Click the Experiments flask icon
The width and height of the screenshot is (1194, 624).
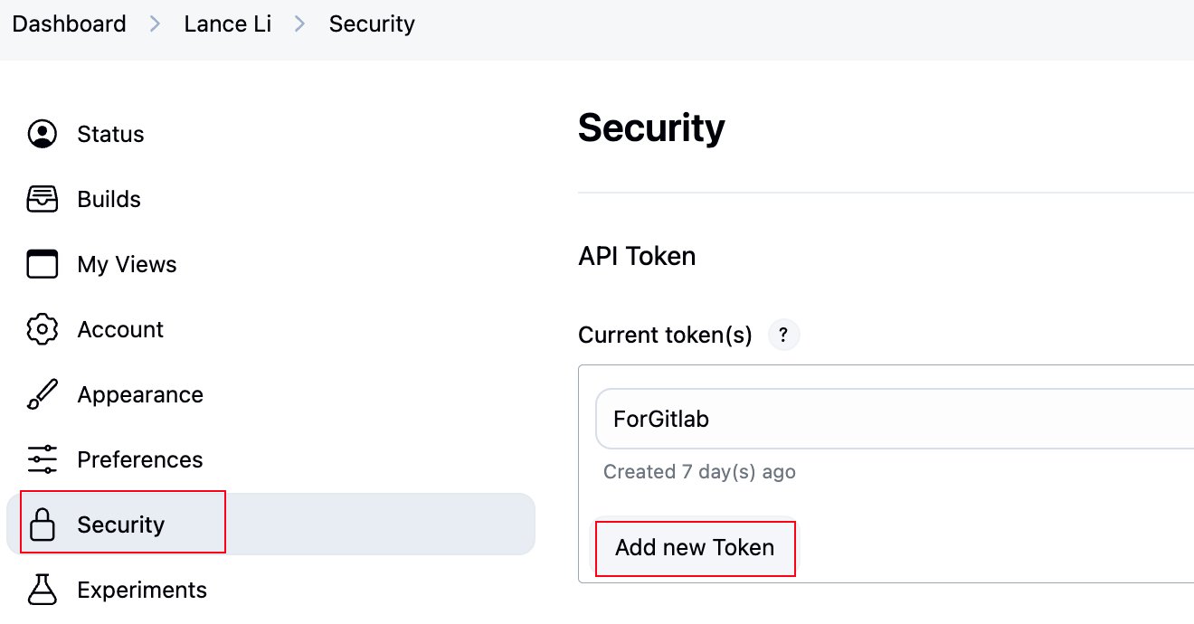pyautogui.click(x=42, y=590)
